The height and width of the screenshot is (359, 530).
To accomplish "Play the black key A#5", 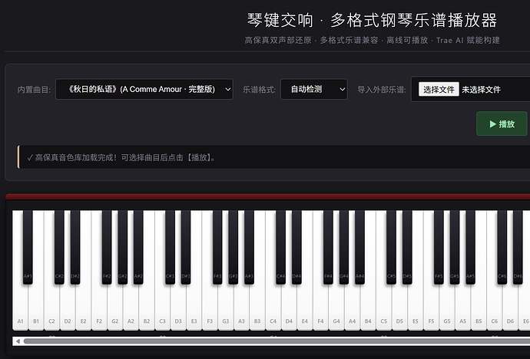I will point(470,247).
